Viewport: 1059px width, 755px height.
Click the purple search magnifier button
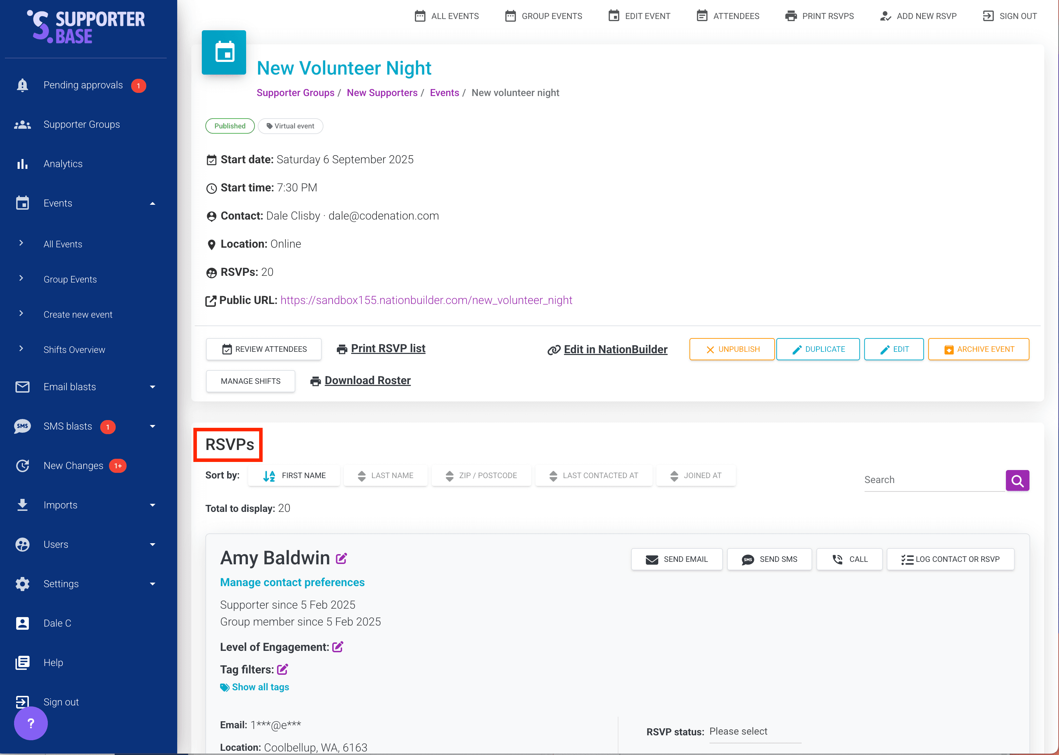coord(1017,480)
